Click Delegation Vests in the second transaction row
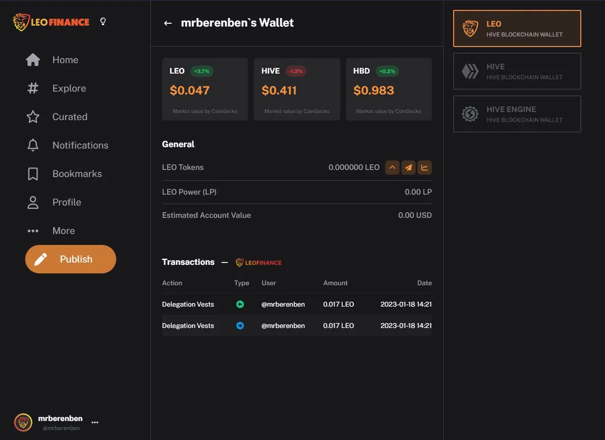605x440 pixels. [x=188, y=326]
